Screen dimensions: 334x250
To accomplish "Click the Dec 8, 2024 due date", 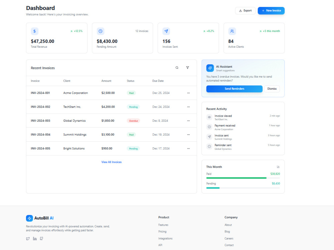I will pyautogui.click(x=160, y=121).
